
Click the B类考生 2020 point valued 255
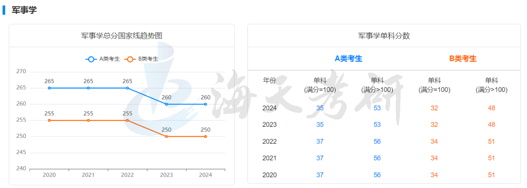click(49, 120)
